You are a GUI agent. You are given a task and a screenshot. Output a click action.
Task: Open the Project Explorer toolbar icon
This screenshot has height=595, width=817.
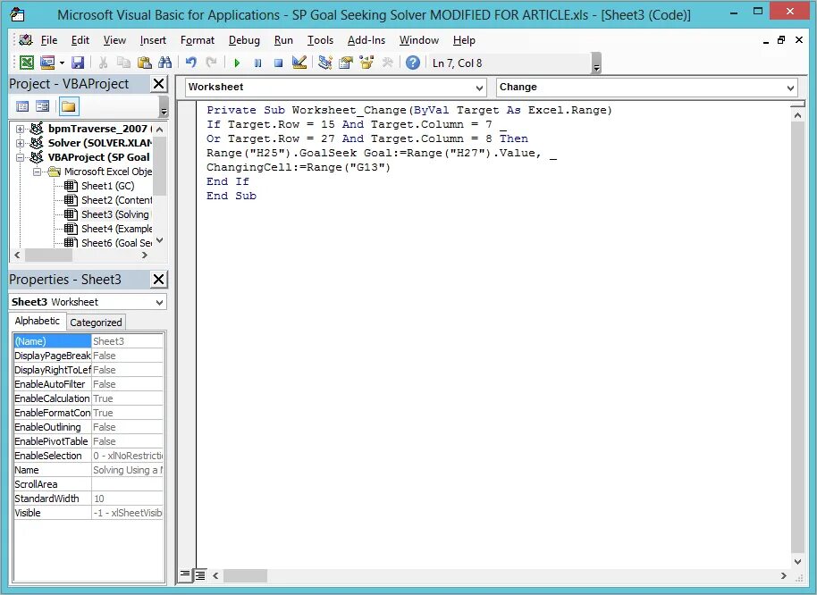pyautogui.click(x=325, y=63)
